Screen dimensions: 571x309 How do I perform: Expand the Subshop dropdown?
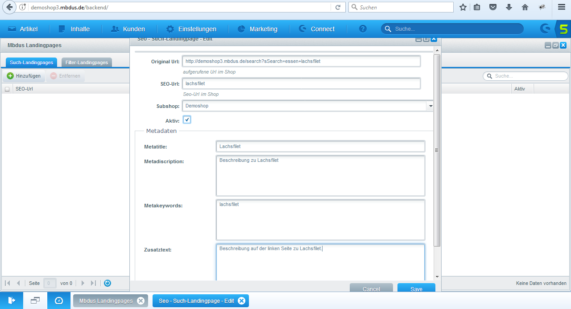[x=430, y=106]
